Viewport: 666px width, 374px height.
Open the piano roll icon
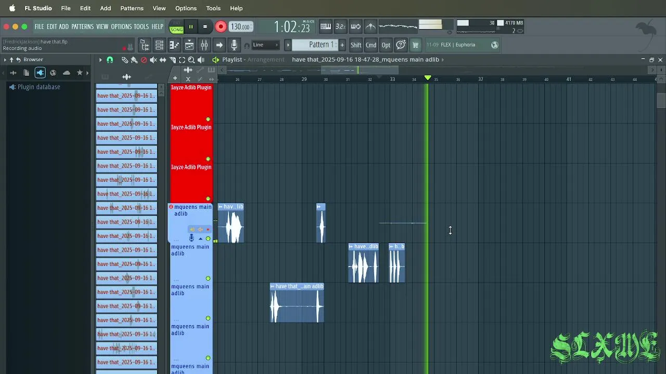point(174,45)
